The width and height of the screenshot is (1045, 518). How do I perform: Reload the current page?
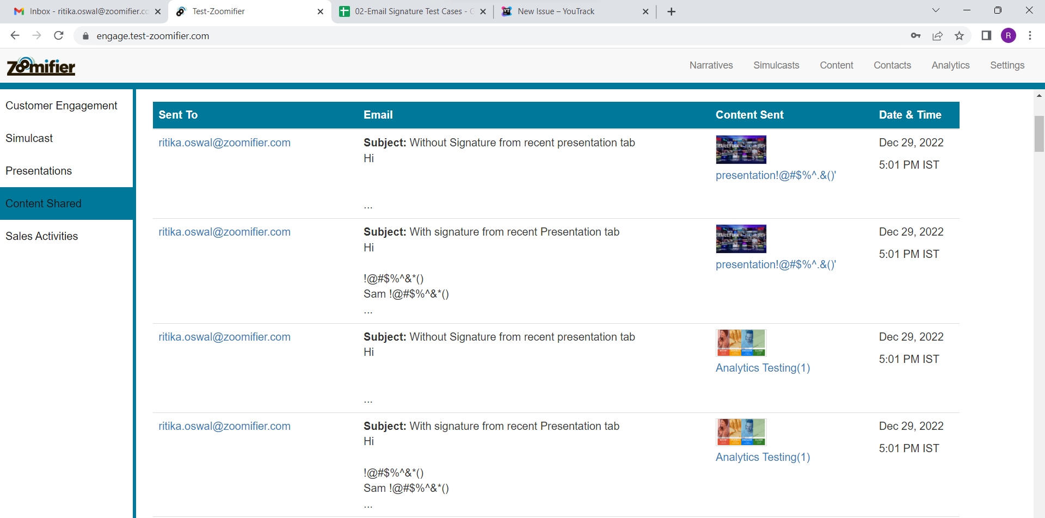tap(59, 36)
